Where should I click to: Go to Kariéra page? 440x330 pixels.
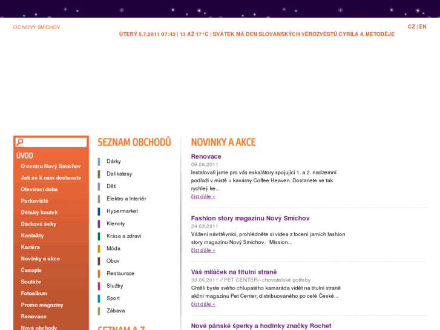30,247
